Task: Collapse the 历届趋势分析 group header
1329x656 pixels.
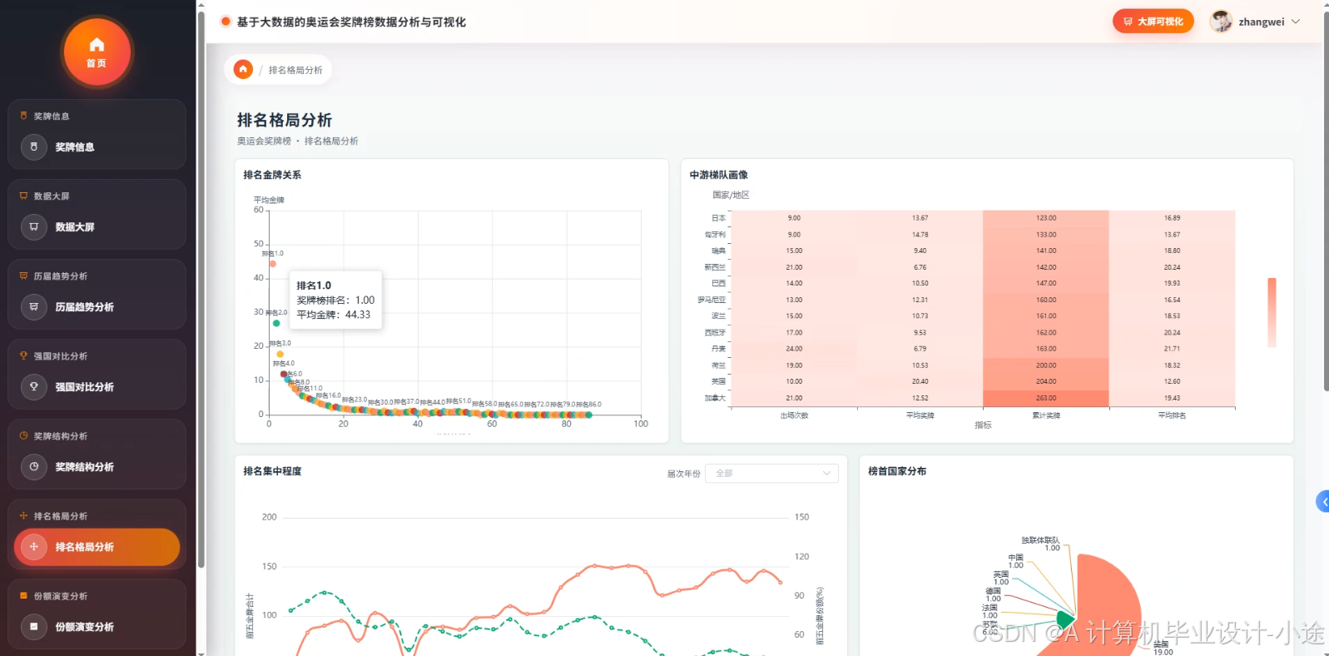Action: click(97, 276)
